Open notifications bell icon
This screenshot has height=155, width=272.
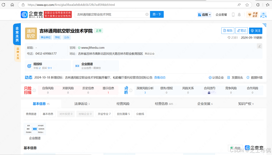(x=239, y=14)
